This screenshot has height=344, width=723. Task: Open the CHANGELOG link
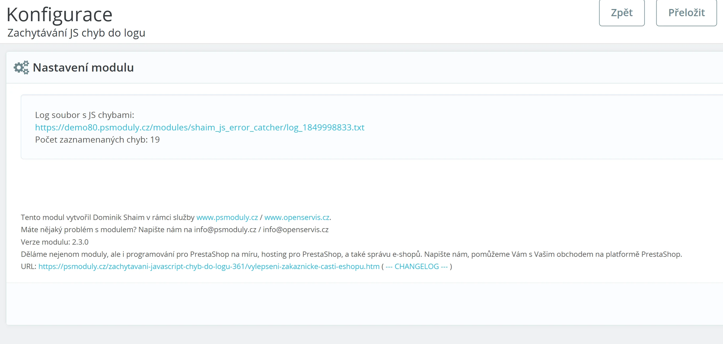coord(417,266)
